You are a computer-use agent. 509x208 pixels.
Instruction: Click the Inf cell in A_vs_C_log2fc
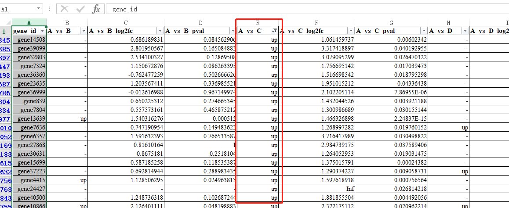point(316,189)
